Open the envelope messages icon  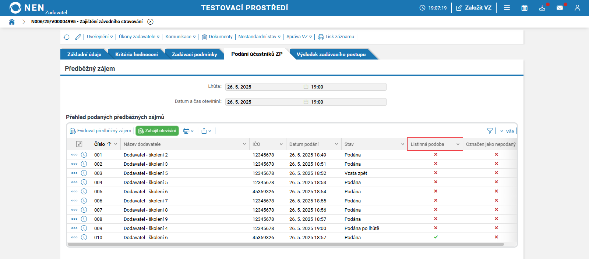(x=560, y=8)
